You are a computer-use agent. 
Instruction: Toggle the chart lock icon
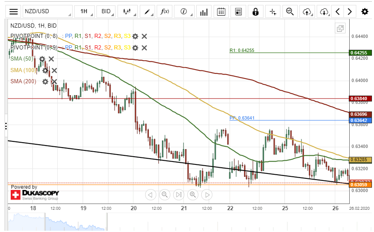(256, 12)
